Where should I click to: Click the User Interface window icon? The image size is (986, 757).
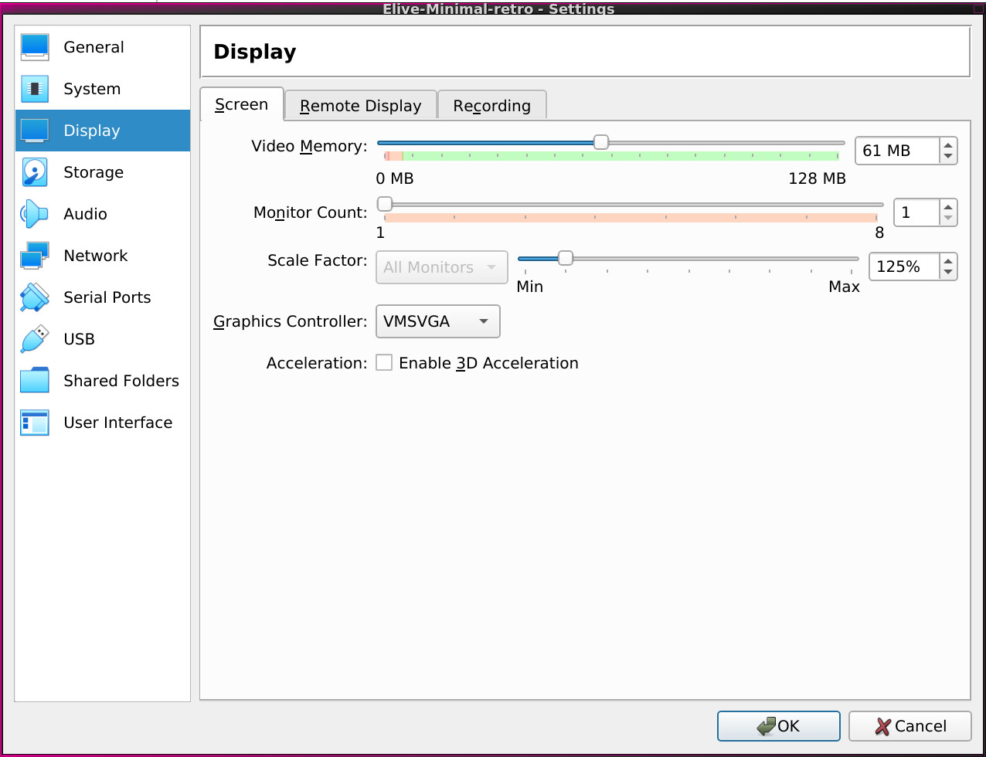point(35,423)
